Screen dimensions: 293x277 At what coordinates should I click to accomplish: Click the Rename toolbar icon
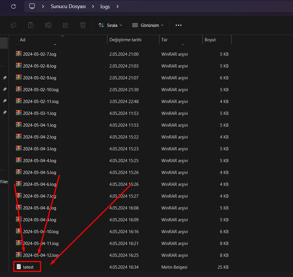(x=48, y=25)
